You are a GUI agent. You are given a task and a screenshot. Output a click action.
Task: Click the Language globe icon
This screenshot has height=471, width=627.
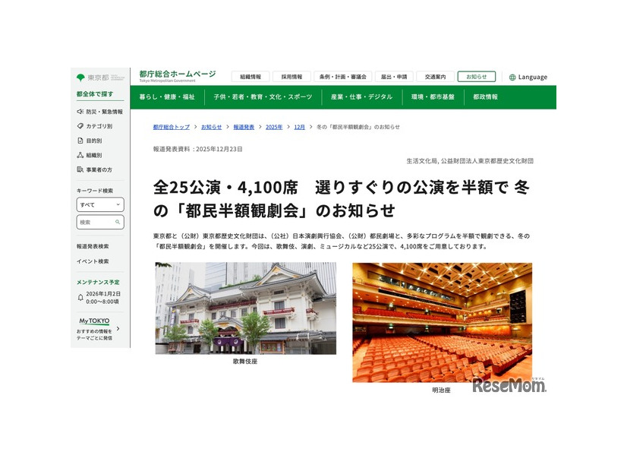click(513, 76)
